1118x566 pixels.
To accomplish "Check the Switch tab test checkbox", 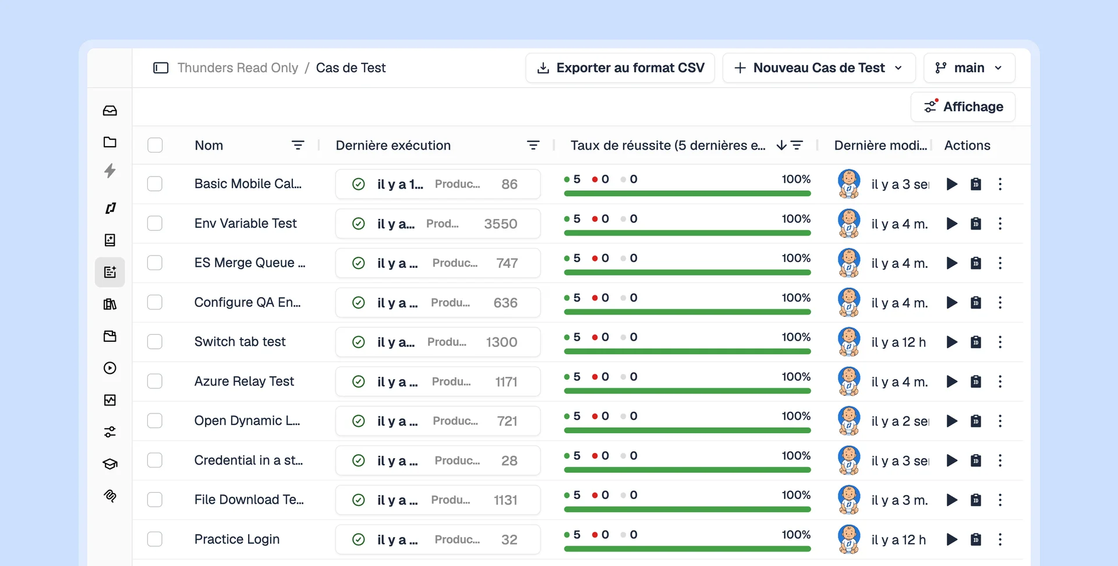I will tap(155, 342).
